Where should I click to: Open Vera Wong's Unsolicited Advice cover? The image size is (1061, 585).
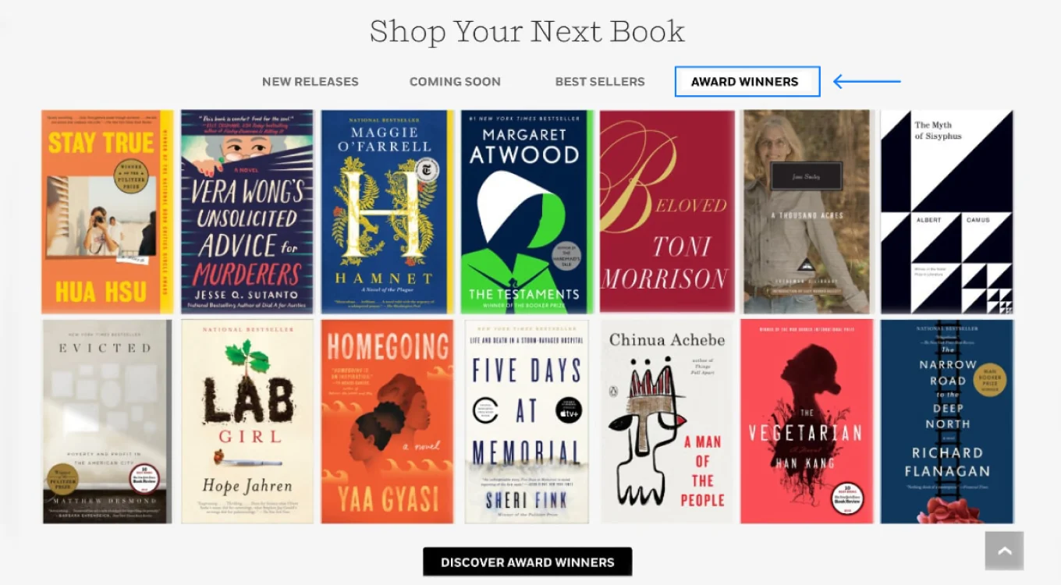click(247, 211)
